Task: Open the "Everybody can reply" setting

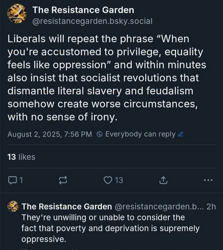Action: (140, 134)
